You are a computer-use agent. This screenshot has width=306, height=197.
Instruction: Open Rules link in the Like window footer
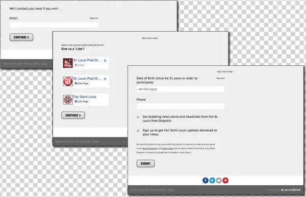96,141
